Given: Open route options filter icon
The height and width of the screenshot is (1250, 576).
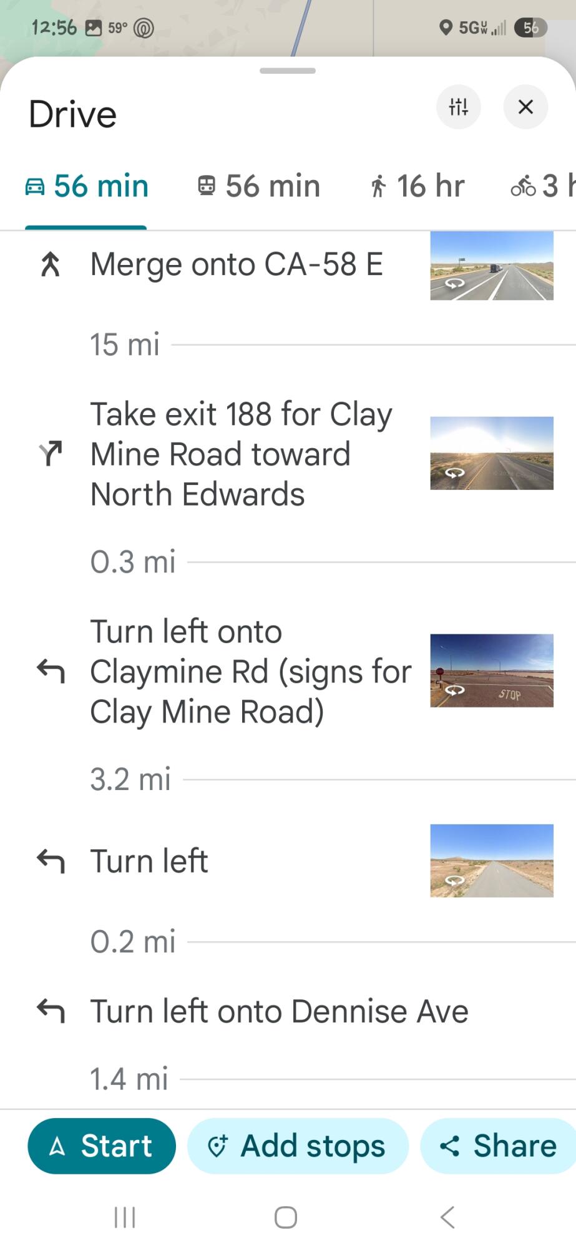Looking at the screenshot, I should (x=458, y=107).
